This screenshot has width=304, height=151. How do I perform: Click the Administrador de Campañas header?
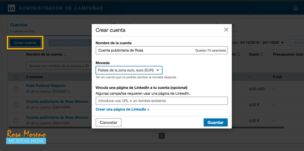[61, 8]
